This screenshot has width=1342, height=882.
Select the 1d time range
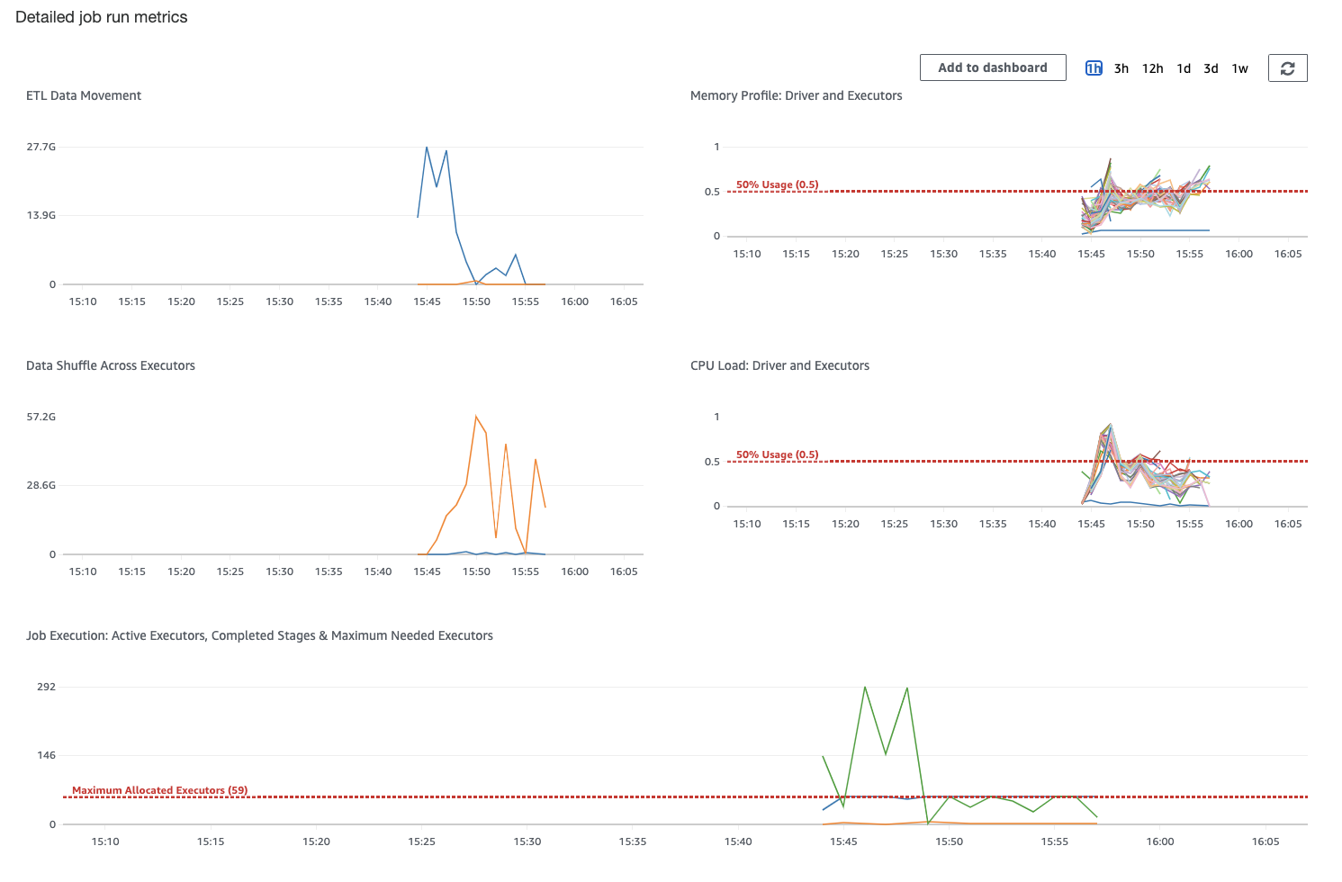coord(1184,68)
